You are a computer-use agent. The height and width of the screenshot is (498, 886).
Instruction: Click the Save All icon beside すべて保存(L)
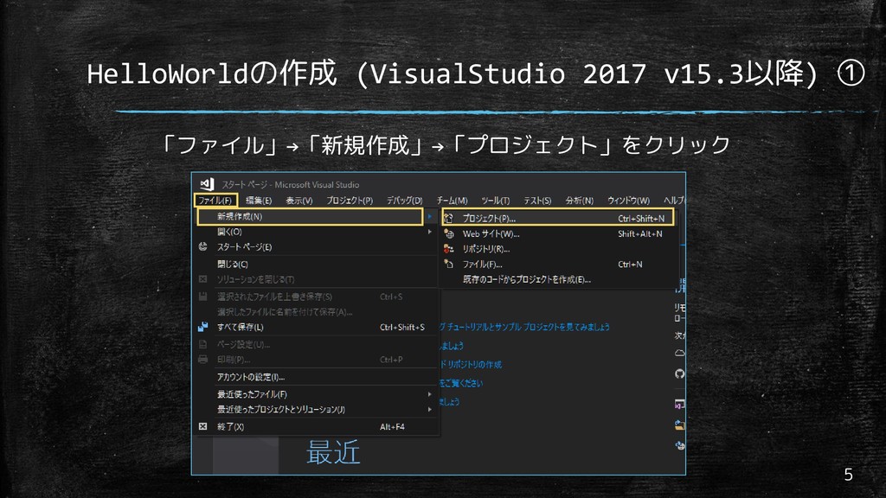coord(202,327)
